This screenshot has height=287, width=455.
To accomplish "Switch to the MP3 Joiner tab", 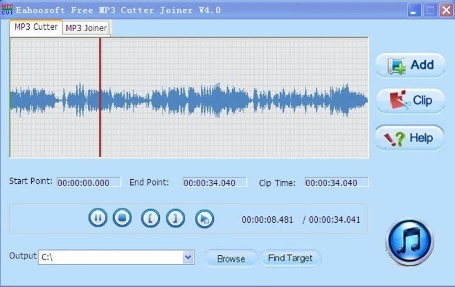I will (x=86, y=28).
